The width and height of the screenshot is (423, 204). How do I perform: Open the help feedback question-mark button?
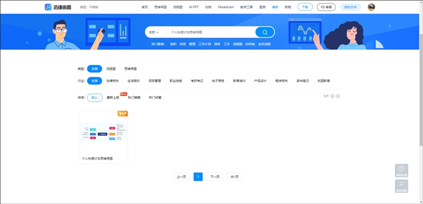[x=402, y=171]
